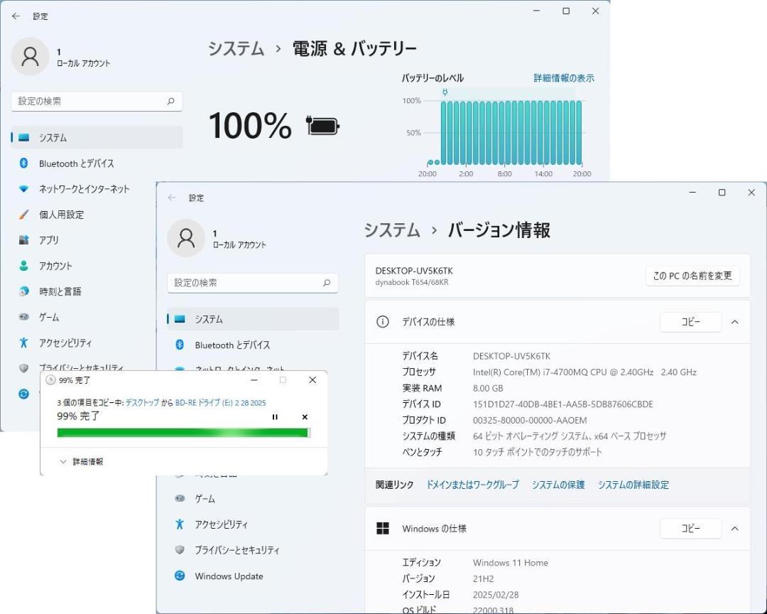Pause the file copy operation
The image size is (767, 614).
275,417
